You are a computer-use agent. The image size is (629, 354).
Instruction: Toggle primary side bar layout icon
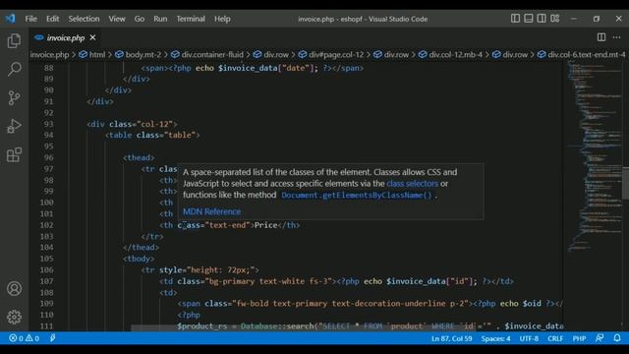[x=515, y=19]
